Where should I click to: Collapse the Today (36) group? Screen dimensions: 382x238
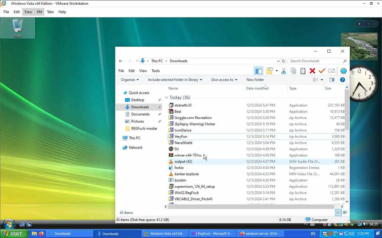(167, 98)
